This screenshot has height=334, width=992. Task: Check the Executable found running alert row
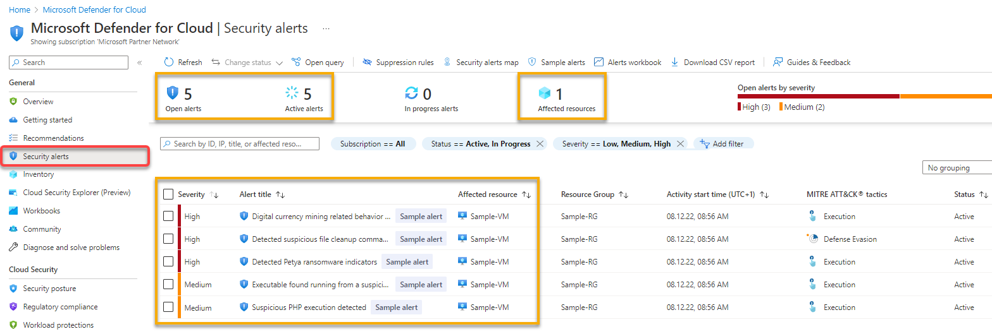[x=168, y=284]
